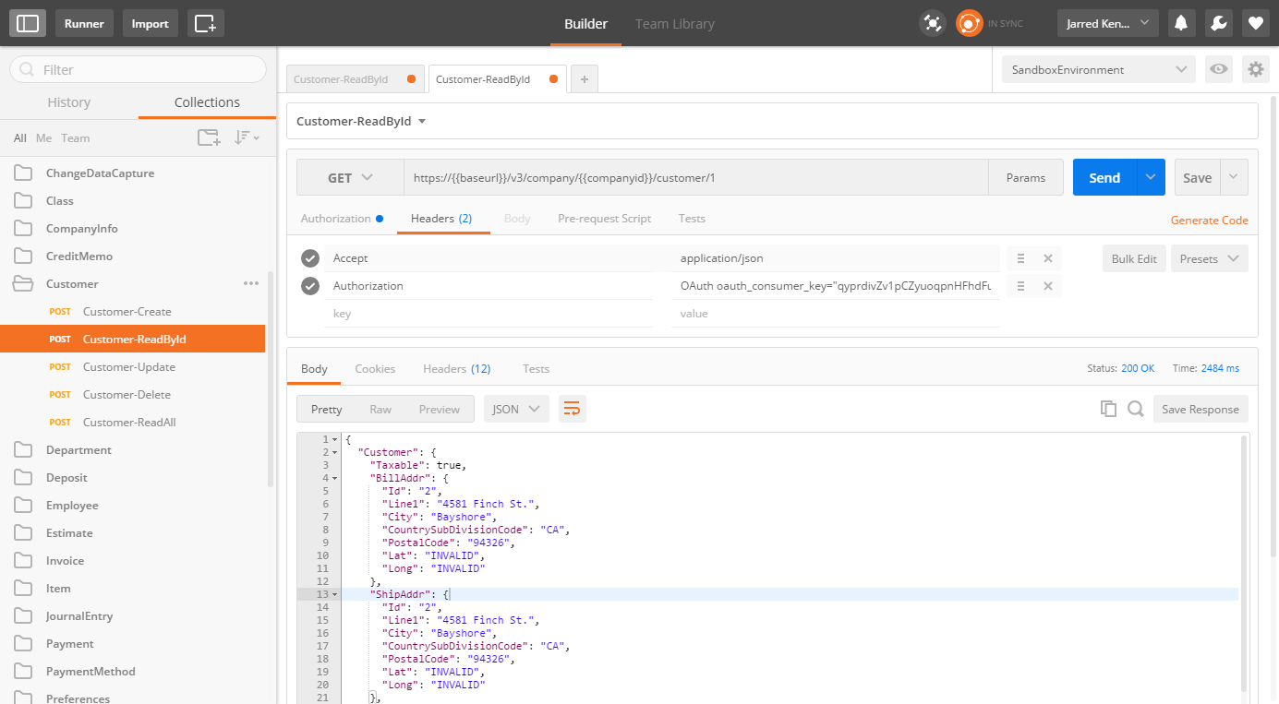
Task: Add a new request tab
Action: pyautogui.click(x=584, y=79)
